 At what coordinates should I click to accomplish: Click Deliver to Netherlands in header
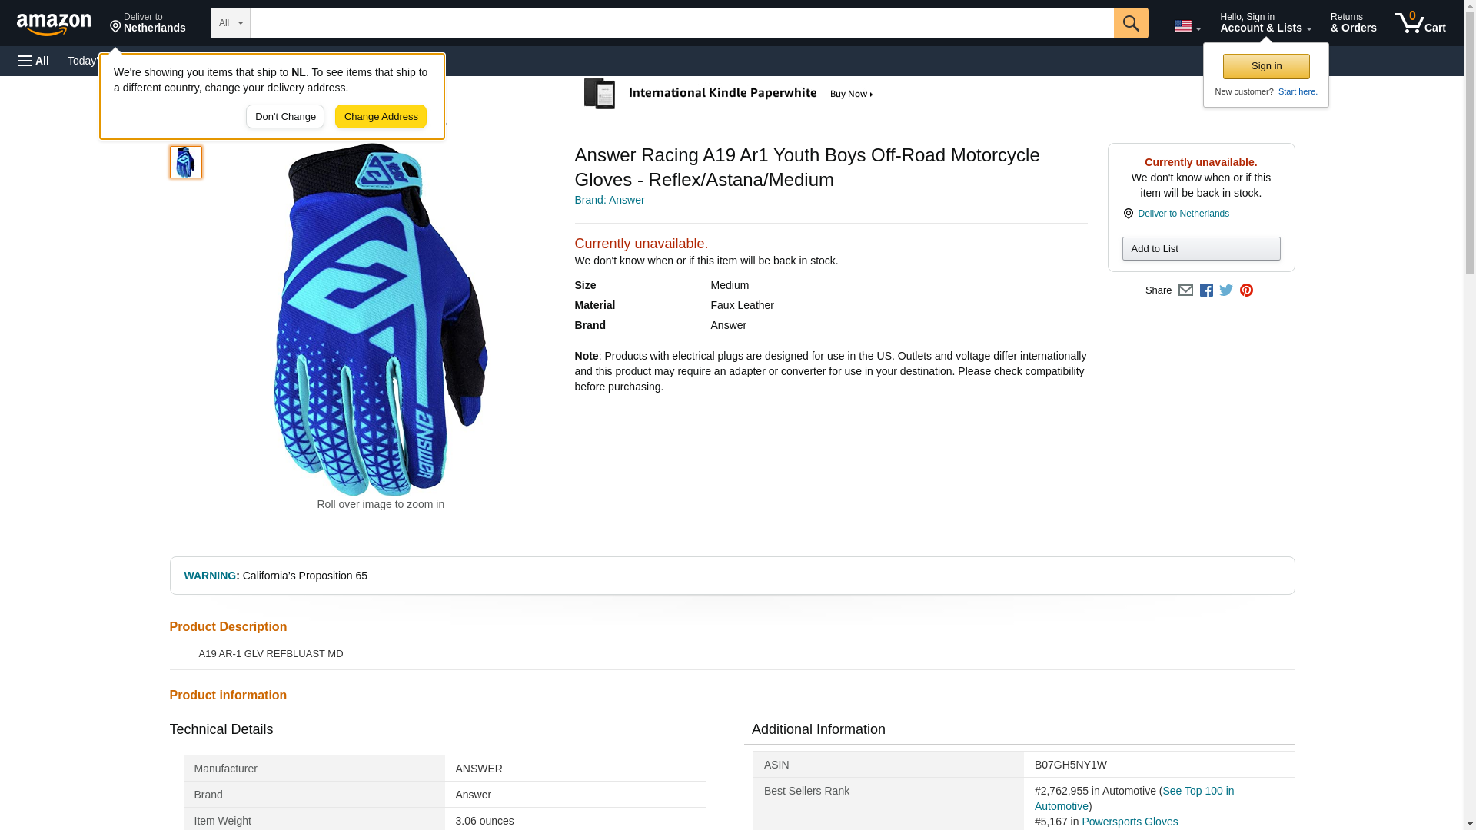coord(148,23)
